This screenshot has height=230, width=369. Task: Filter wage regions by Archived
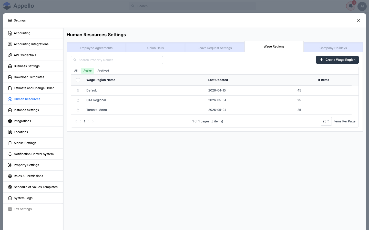coord(103,71)
